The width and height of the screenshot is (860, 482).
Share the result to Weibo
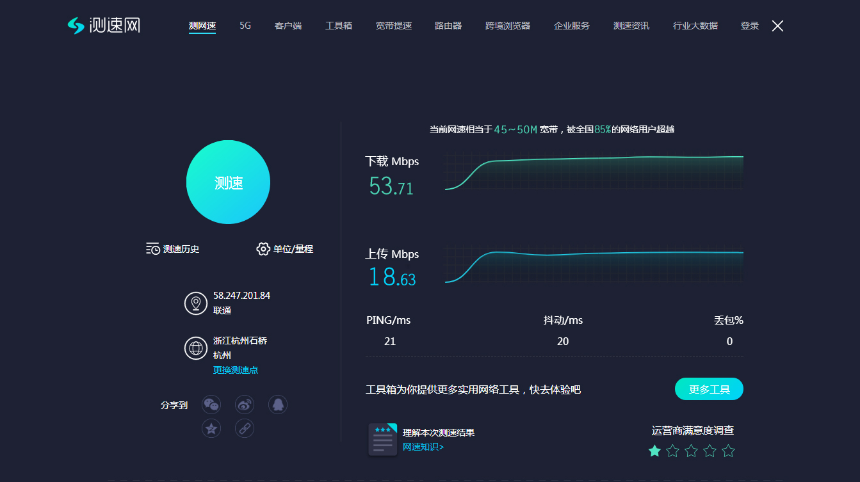pyautogui.click(x=245, y=404)
